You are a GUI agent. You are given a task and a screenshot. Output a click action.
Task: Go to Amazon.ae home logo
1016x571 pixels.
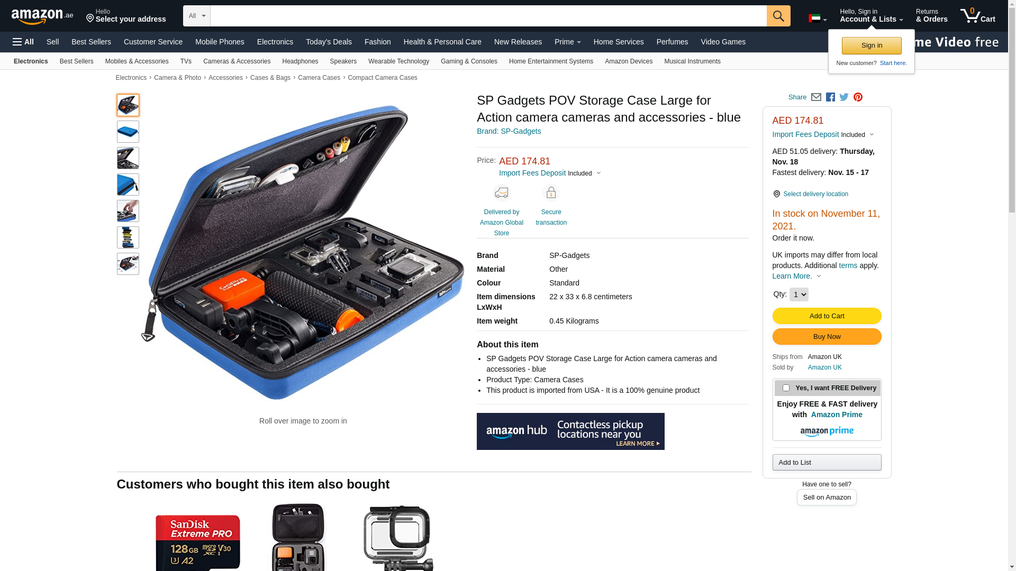[x=42, y=16]
